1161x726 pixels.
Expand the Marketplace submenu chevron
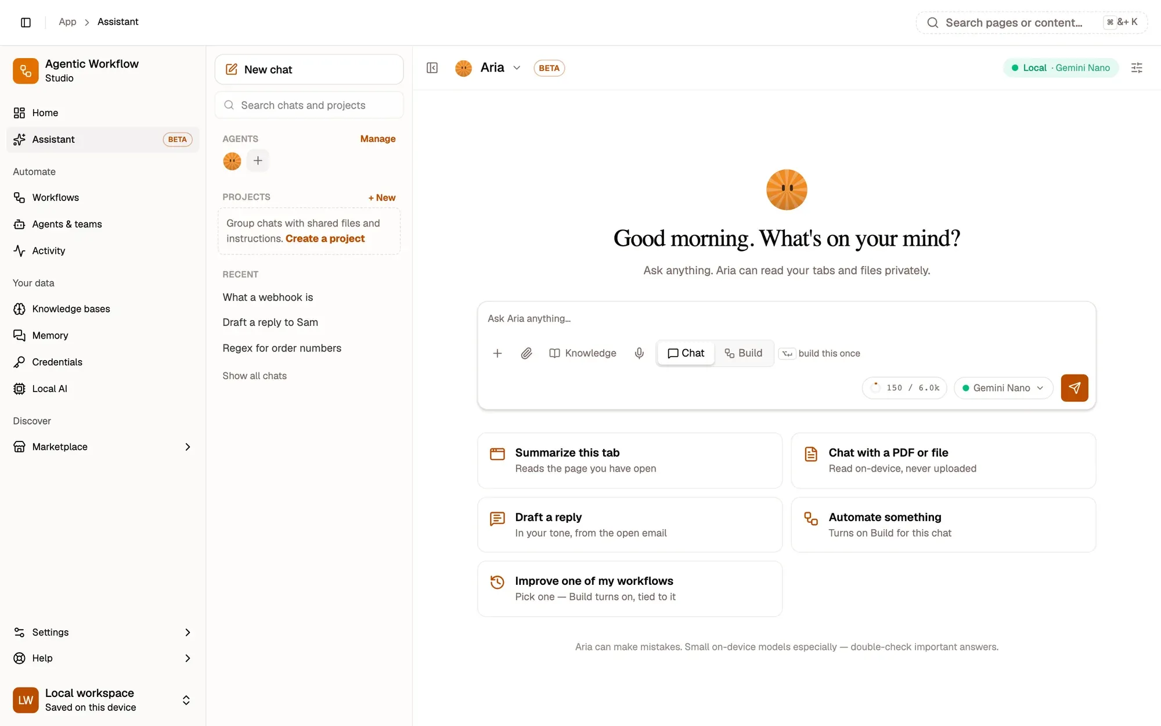[188, 447]
